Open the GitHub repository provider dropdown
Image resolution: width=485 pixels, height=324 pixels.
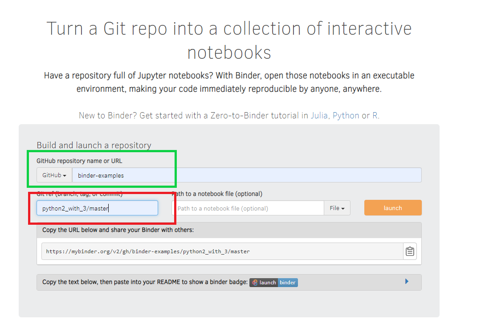[53, 175]
